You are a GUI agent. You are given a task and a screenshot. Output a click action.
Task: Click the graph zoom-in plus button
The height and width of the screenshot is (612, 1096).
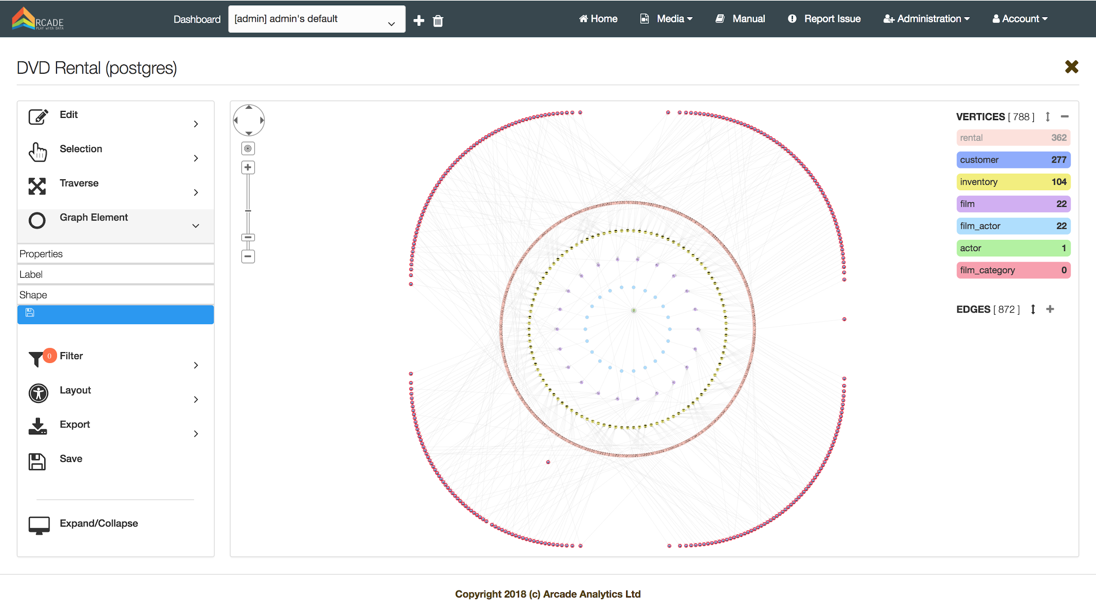(x=248, y=167)
